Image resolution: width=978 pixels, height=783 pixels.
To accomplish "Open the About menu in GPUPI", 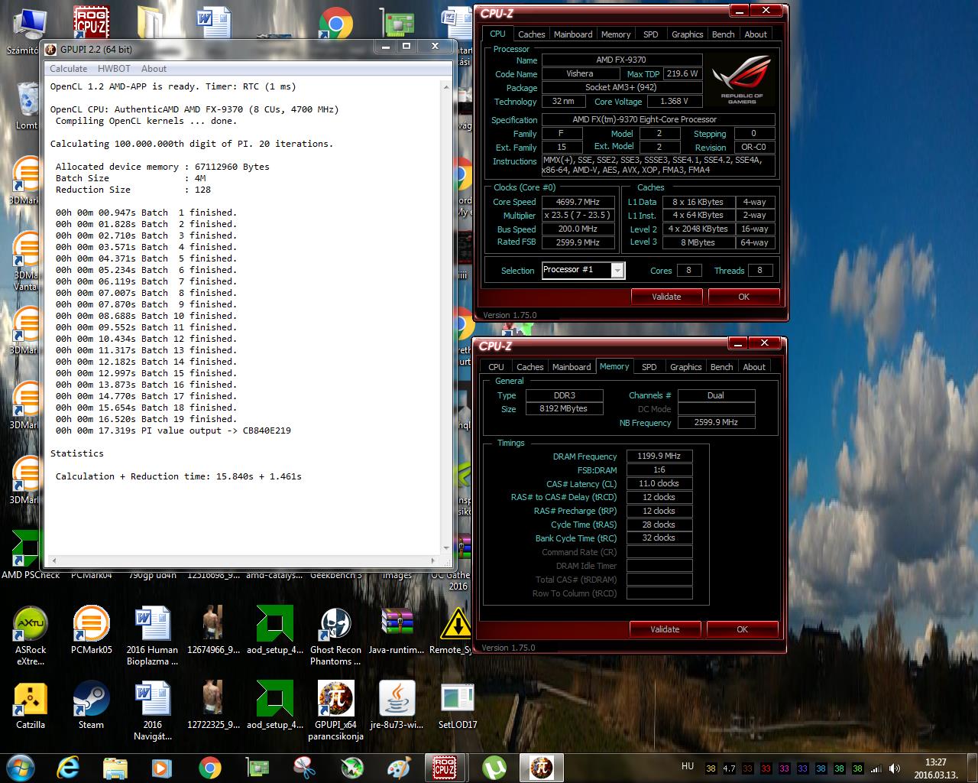I will [x=154, y=69].
